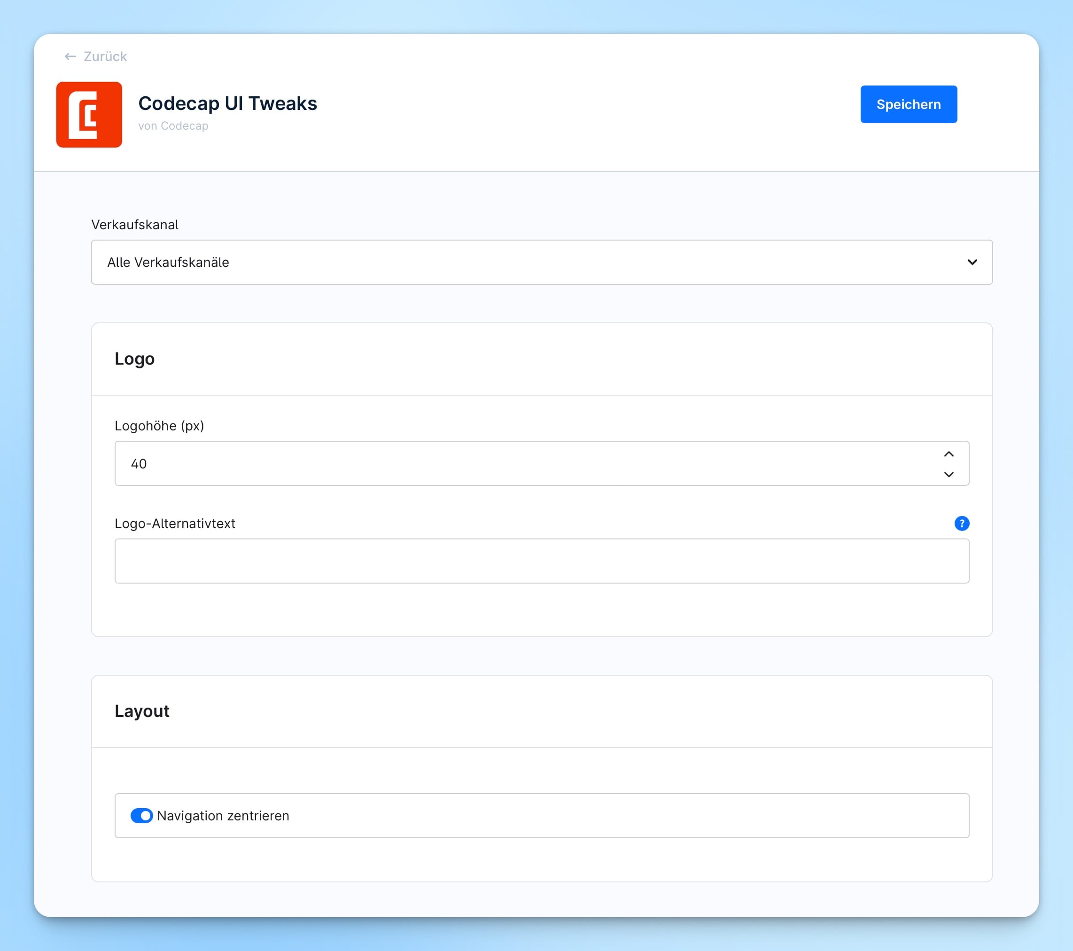Click the Logohöhe (px) field label
The height and width of the screenshot is (951, 1073).
click(159, 426)
